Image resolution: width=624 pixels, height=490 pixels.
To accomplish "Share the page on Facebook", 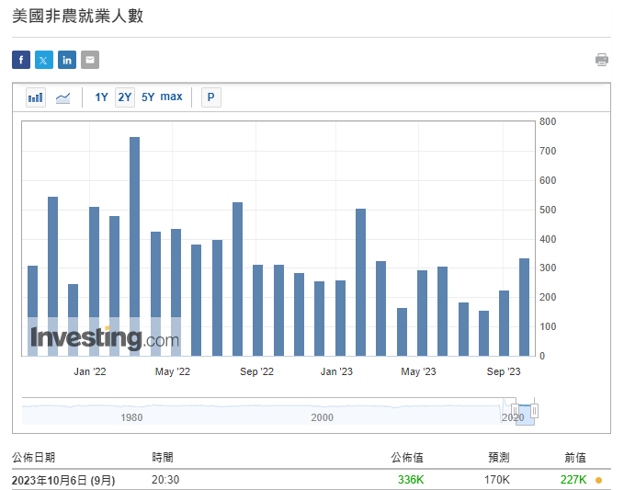I will click(x=21, y=60).
